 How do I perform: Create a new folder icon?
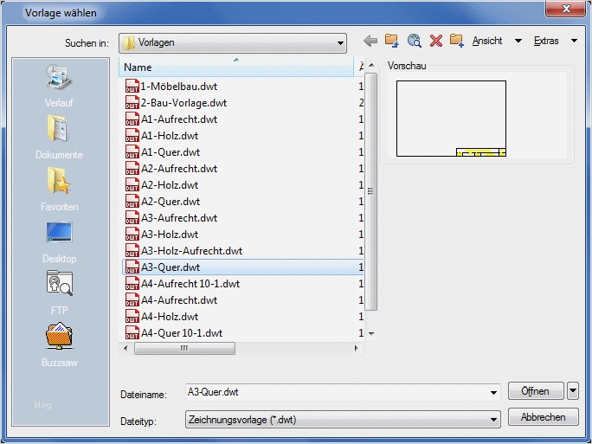(456, 41)
